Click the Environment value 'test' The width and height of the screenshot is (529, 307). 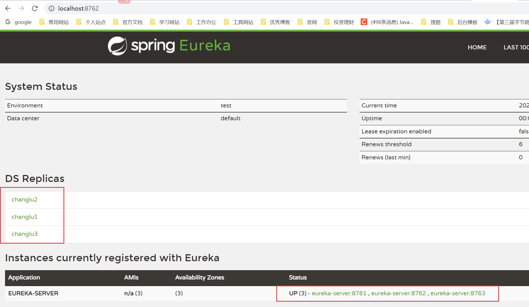(226, 105)
